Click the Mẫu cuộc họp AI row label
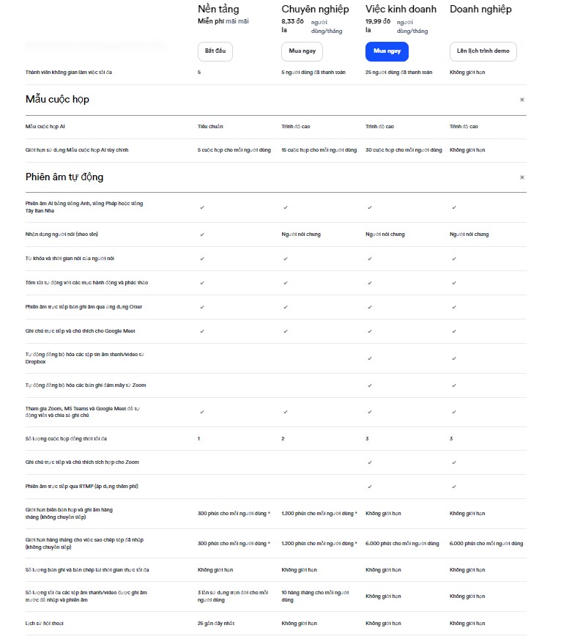This screenshot has width=572, height=639. pyautogui.click(x=45, y=127)
